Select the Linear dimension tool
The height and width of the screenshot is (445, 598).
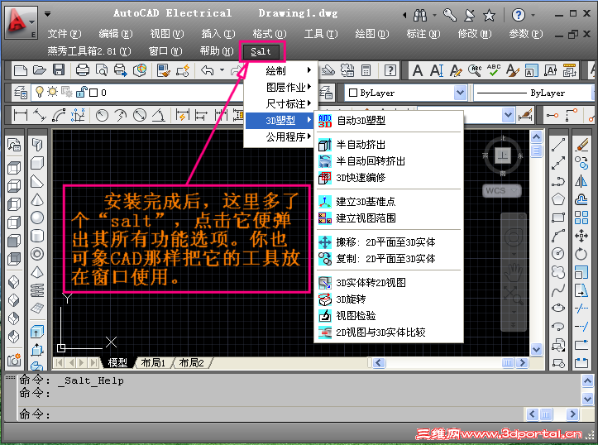(x=20, y=115)
